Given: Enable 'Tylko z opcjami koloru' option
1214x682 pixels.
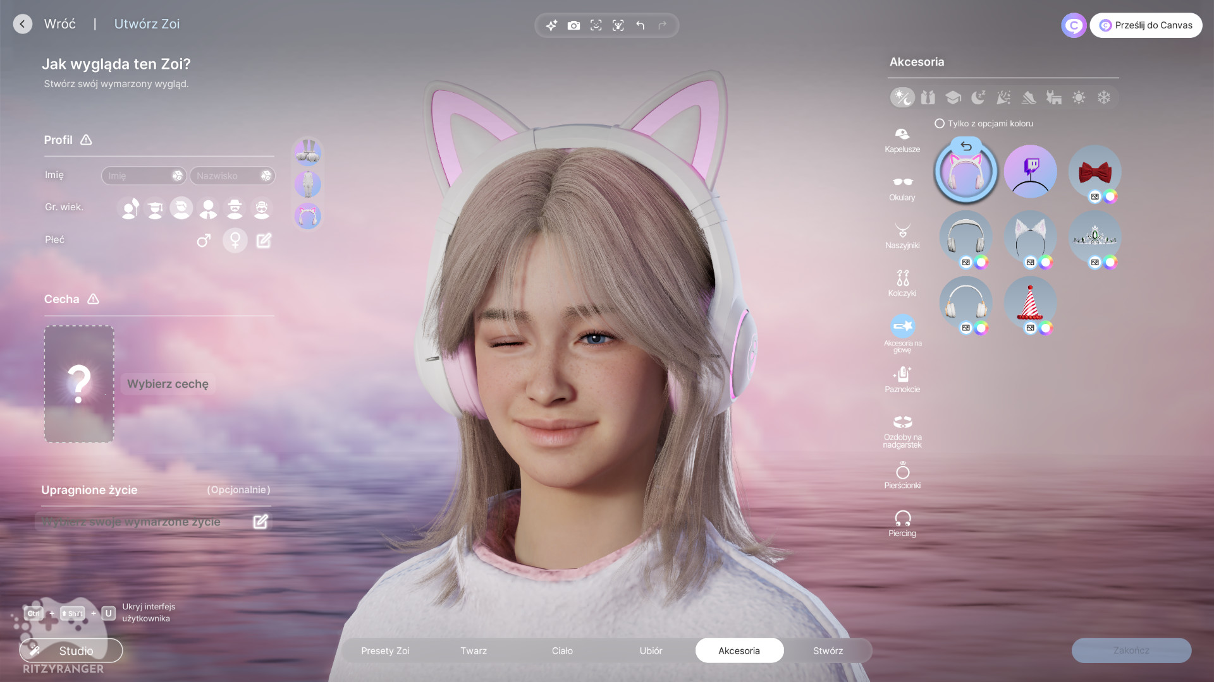Looking at the screenshot, I should 940,124.
